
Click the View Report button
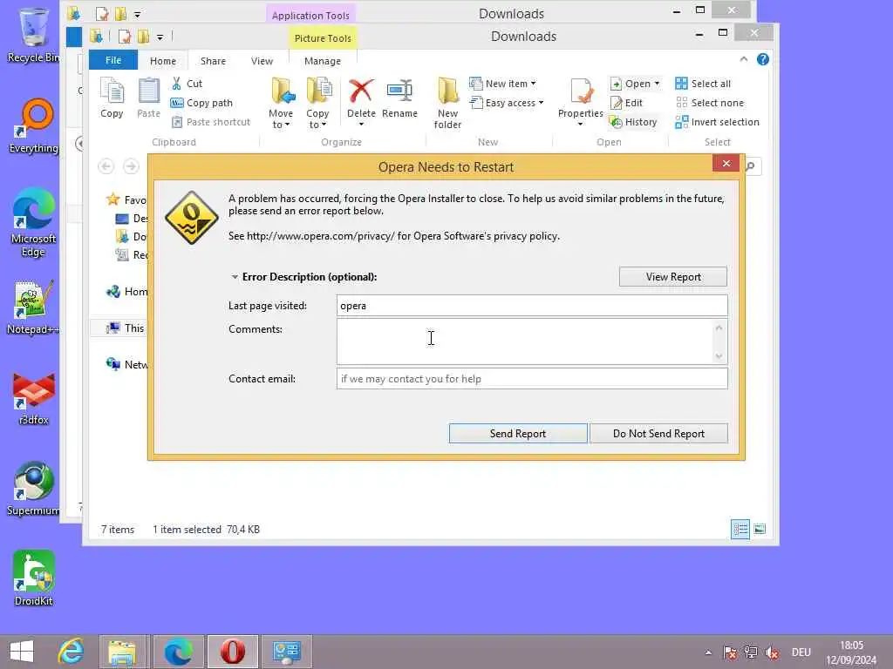pos(673,277)
